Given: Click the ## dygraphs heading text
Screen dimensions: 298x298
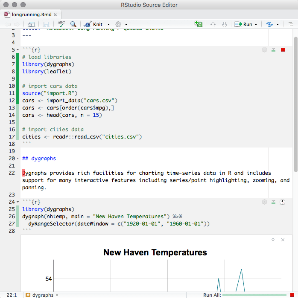Looking at the screenshot, I should (x=39, y=159).
